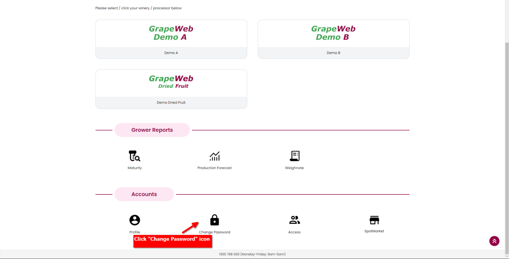Select the GrapeWeb Demo A logo
The height and width of the screenshot is (259, 509).
coord(171,33)
